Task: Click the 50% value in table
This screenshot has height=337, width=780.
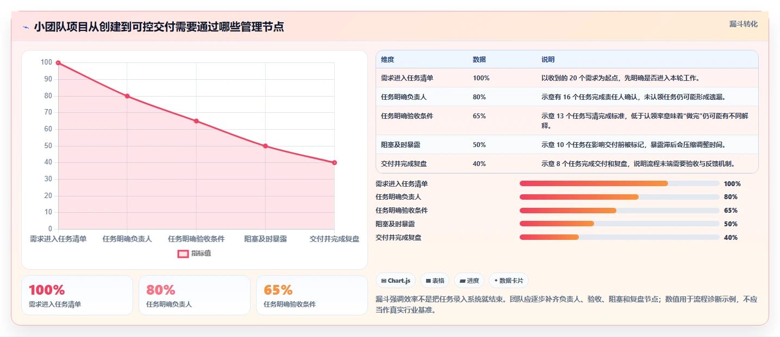Action: [x=479, y=145]
